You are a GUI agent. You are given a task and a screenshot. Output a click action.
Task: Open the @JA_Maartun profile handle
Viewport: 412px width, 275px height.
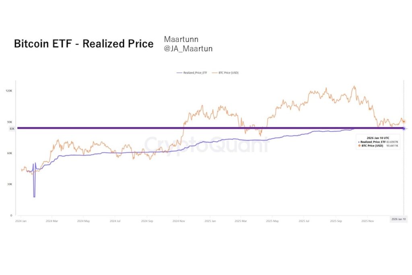pyautogui.click(x=188, y=49)
